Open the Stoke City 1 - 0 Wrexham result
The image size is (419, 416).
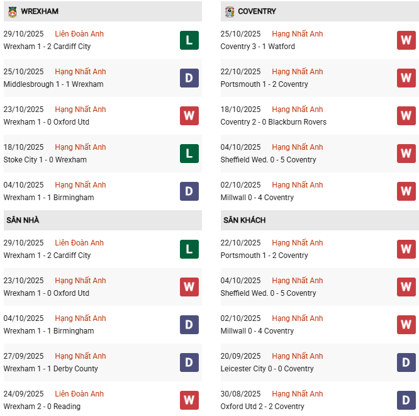(x=45, y=160)
